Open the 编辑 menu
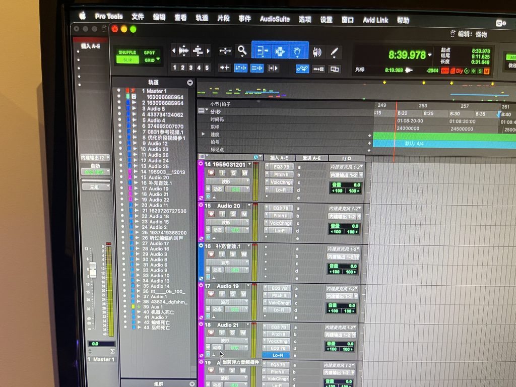This screenshot has width=516, height=387. coord(159,17)
